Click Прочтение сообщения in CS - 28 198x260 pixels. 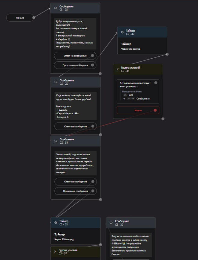click(x=75, y=65)
